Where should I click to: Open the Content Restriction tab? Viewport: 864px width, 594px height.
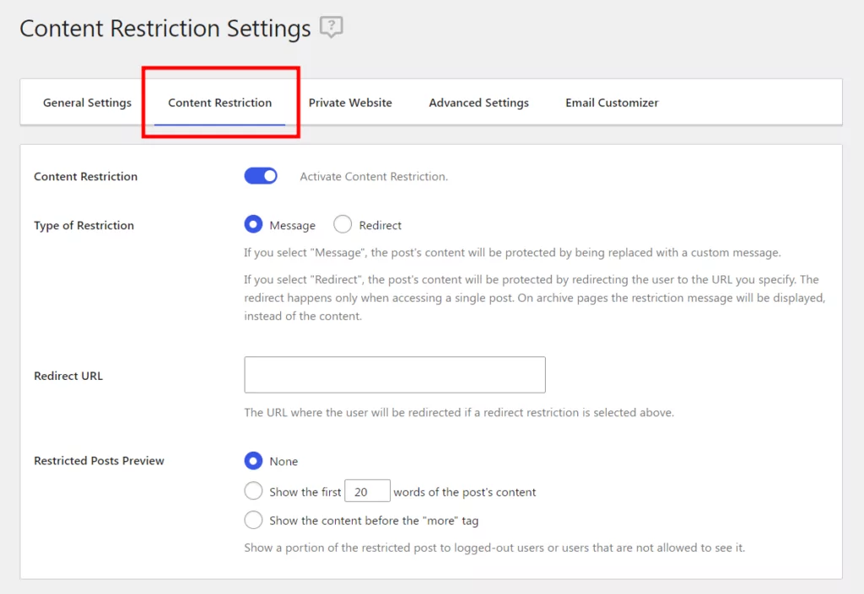pyautogui.click(x=220, y=103)
